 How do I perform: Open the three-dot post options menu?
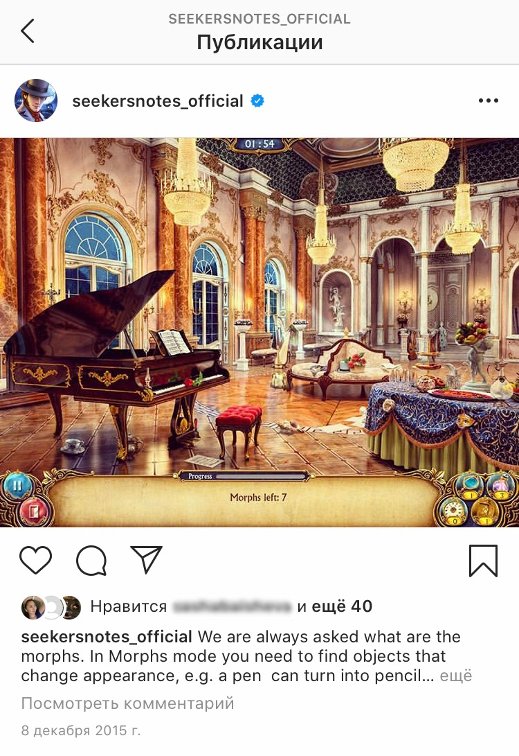pos(488,100)
